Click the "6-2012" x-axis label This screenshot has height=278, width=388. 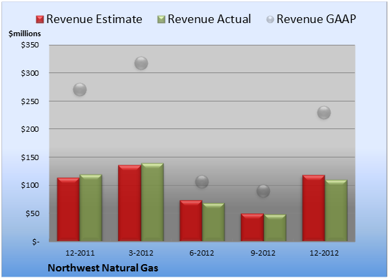pos(202,253)
